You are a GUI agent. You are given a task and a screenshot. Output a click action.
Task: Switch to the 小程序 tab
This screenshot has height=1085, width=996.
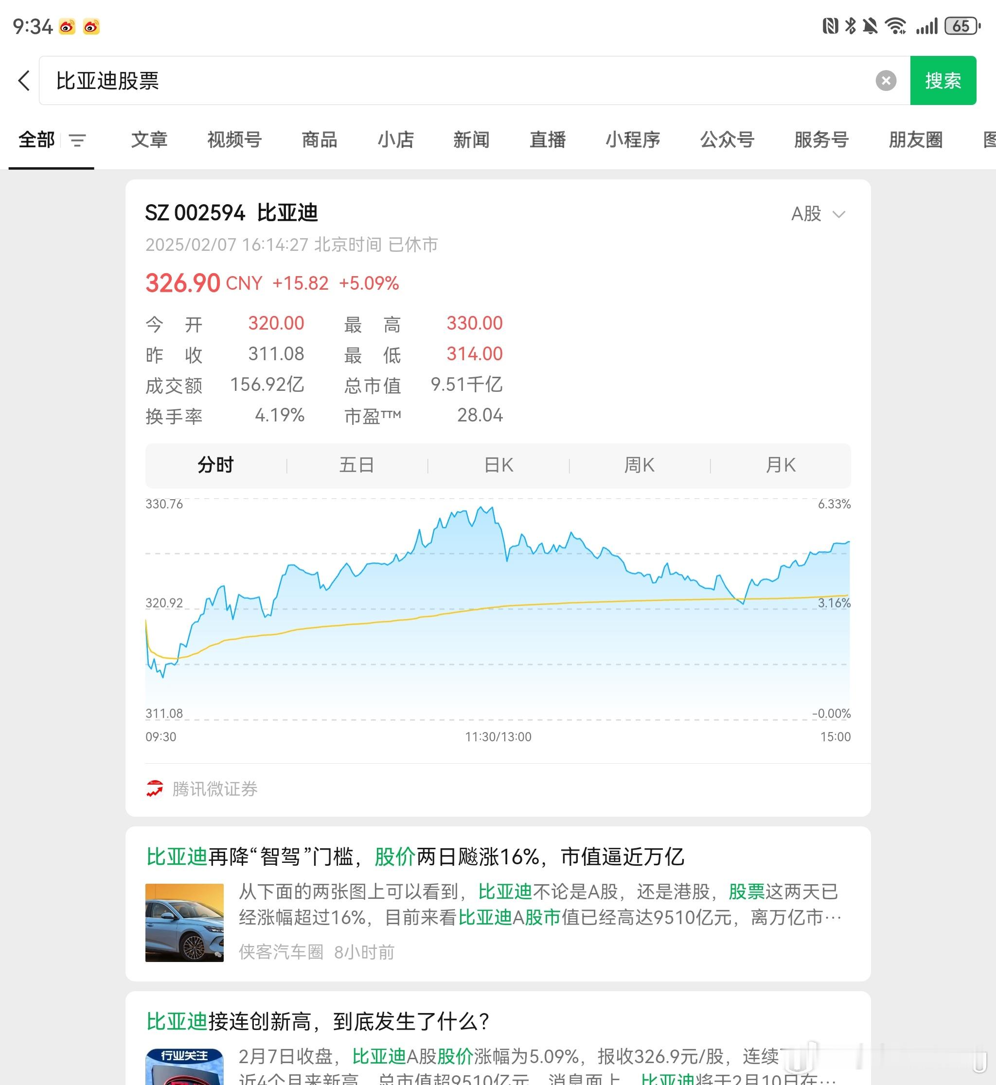(633, 140)
